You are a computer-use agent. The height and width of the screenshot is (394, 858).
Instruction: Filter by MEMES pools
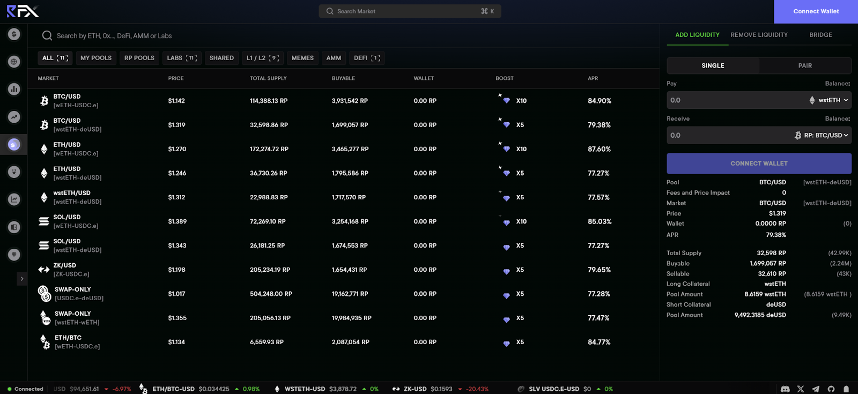302,58
